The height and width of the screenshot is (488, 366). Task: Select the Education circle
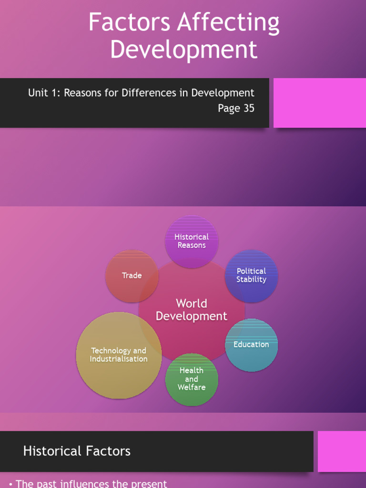pos(251,345)
